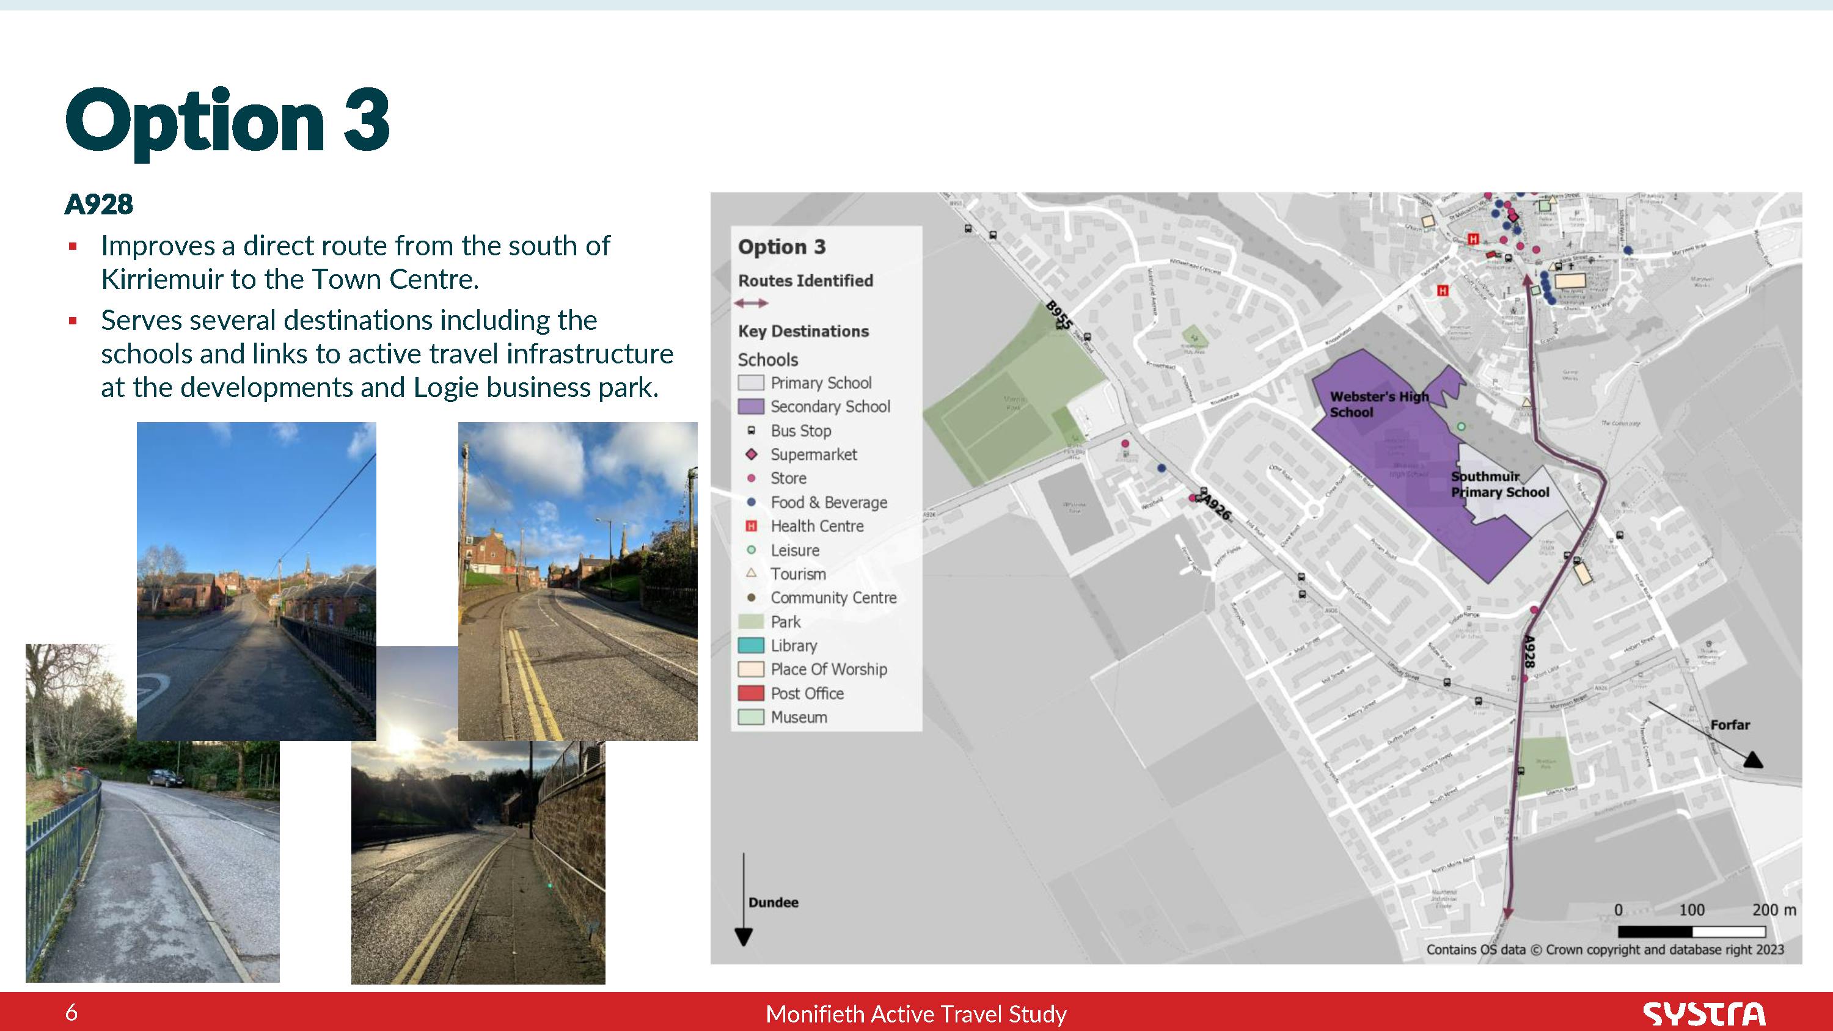The height and width of the screenshot is (1031, 1833).
Task: Click the Library teal legend swatch
Action: coord(751,646)
